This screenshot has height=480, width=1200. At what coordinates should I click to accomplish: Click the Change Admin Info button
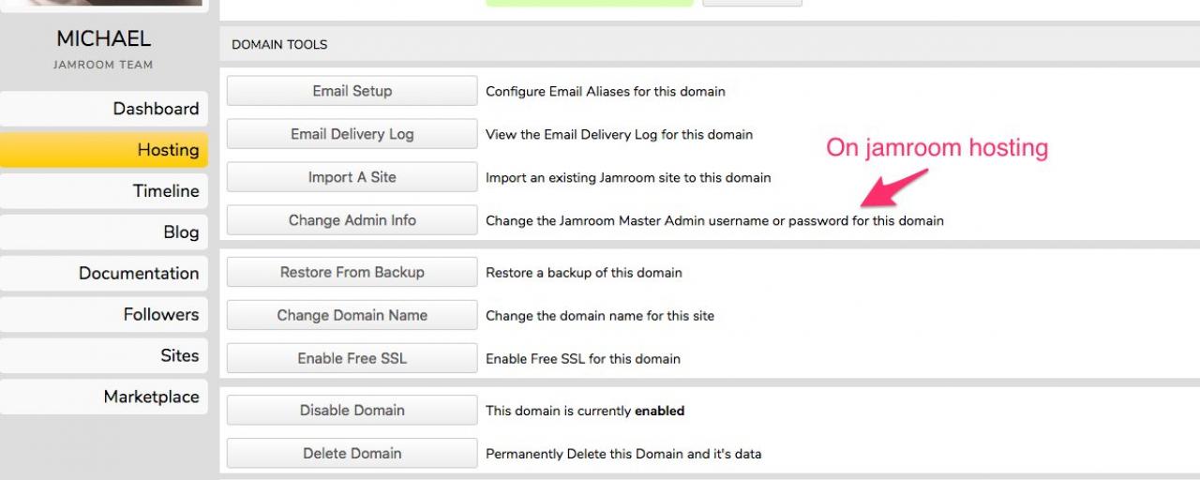click(352, 220)
